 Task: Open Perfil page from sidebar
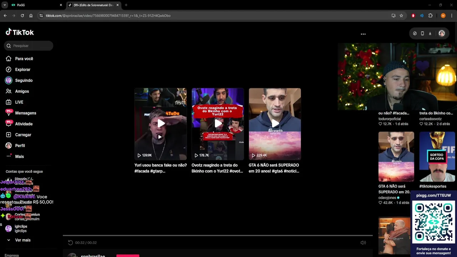pyautogui.click(x=15, y=146)
